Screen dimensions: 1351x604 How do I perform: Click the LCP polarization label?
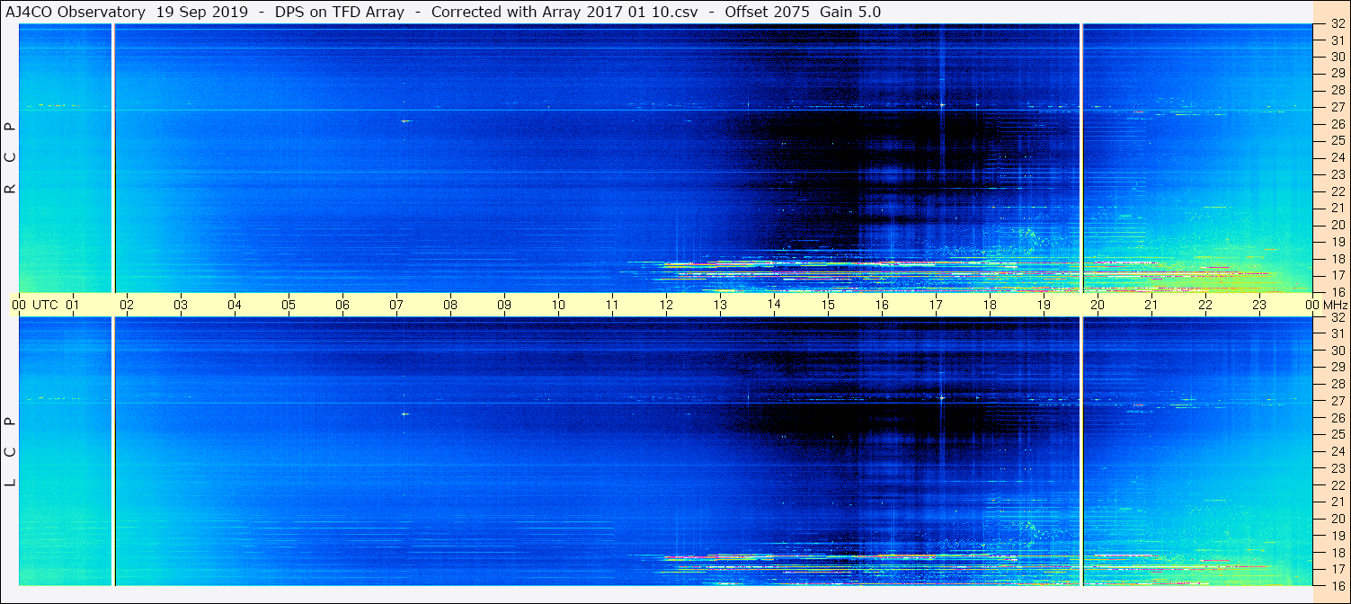pyautogui.click(x=10, y=451)
